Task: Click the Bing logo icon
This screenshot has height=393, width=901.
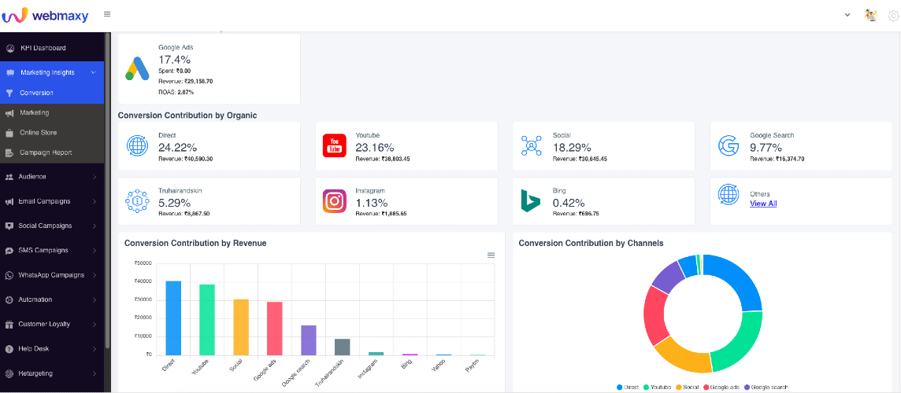Action: point(530,200)
